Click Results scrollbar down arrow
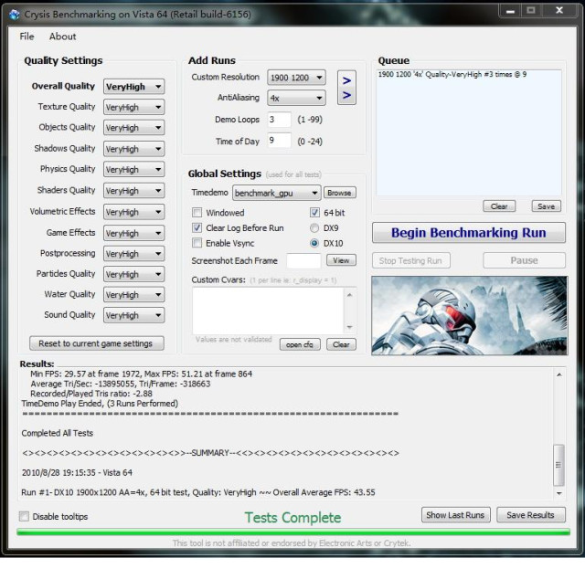This screenshot has height=569, width=585. pyautogui.click(x=558, y=493)
